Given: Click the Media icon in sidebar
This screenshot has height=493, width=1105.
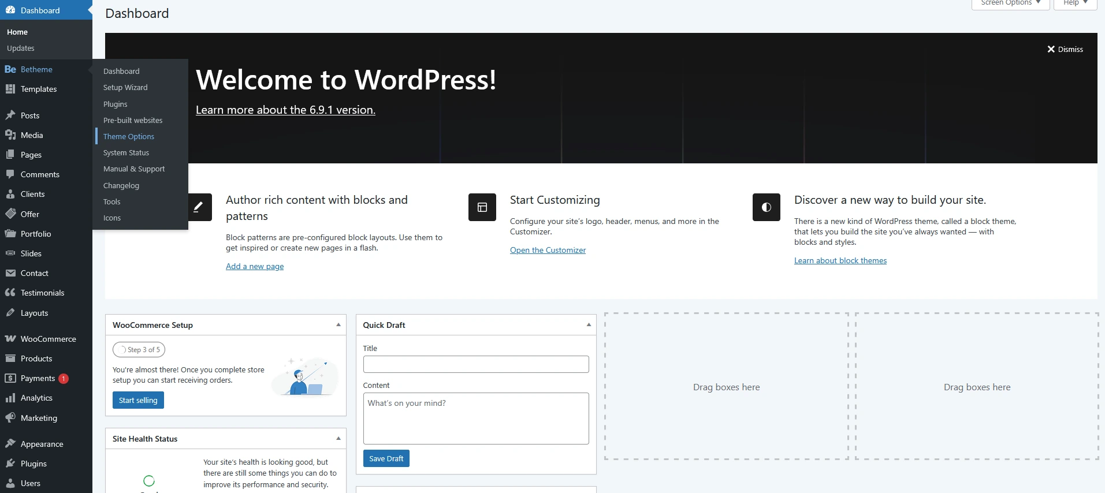Looking at the screenshot, I should [10, 135].
